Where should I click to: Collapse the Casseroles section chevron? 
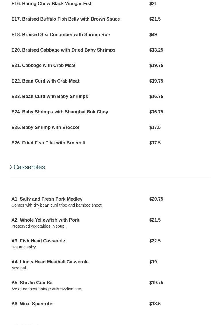pyautogui.click(x=11, y=167)
